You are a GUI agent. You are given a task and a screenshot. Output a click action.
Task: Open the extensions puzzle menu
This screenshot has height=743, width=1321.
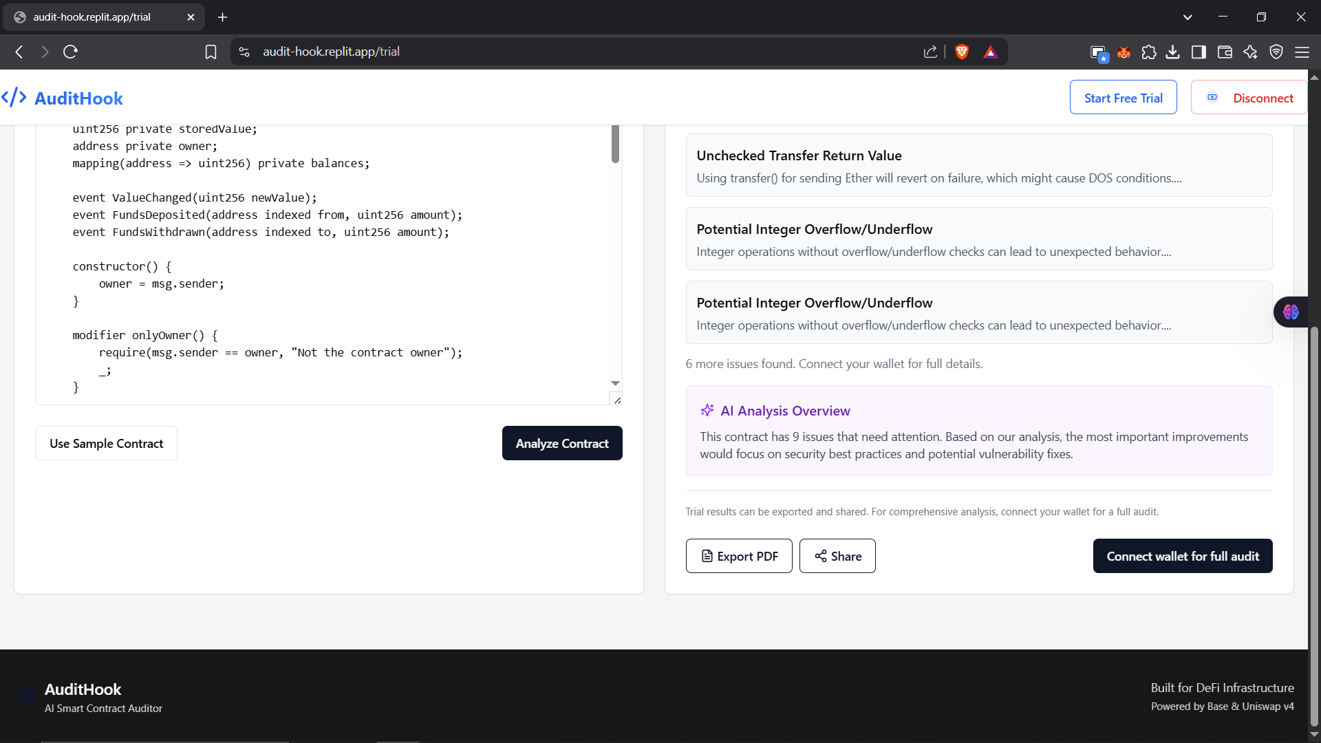click(x=1149, y=52)
